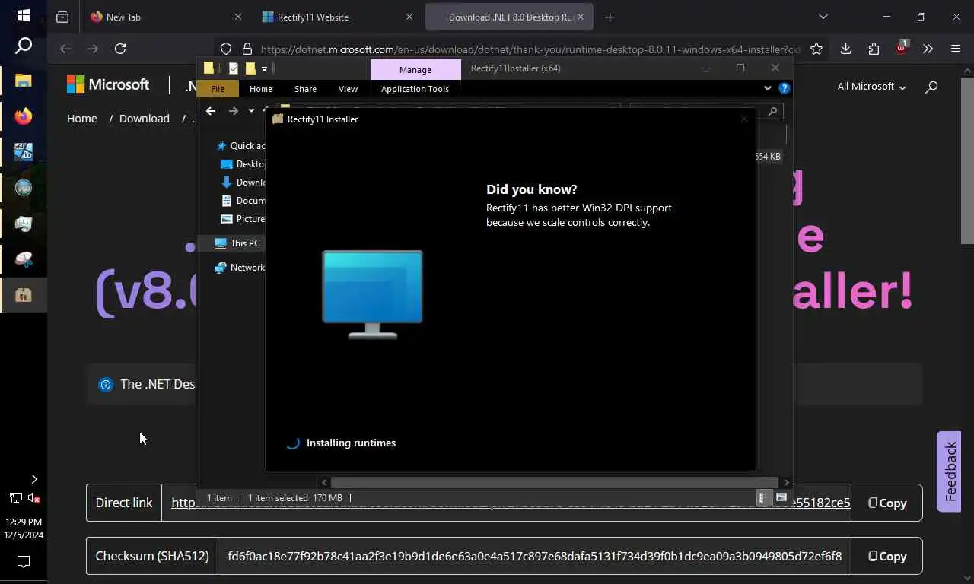Image resolution: width=974 pixels, height=584 pixels.
Task: Open the Windows Start menu
Action: pyautogui.click(x=23, y=15)
